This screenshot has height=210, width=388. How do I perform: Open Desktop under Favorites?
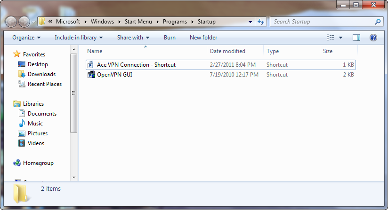tap(38, 64)
